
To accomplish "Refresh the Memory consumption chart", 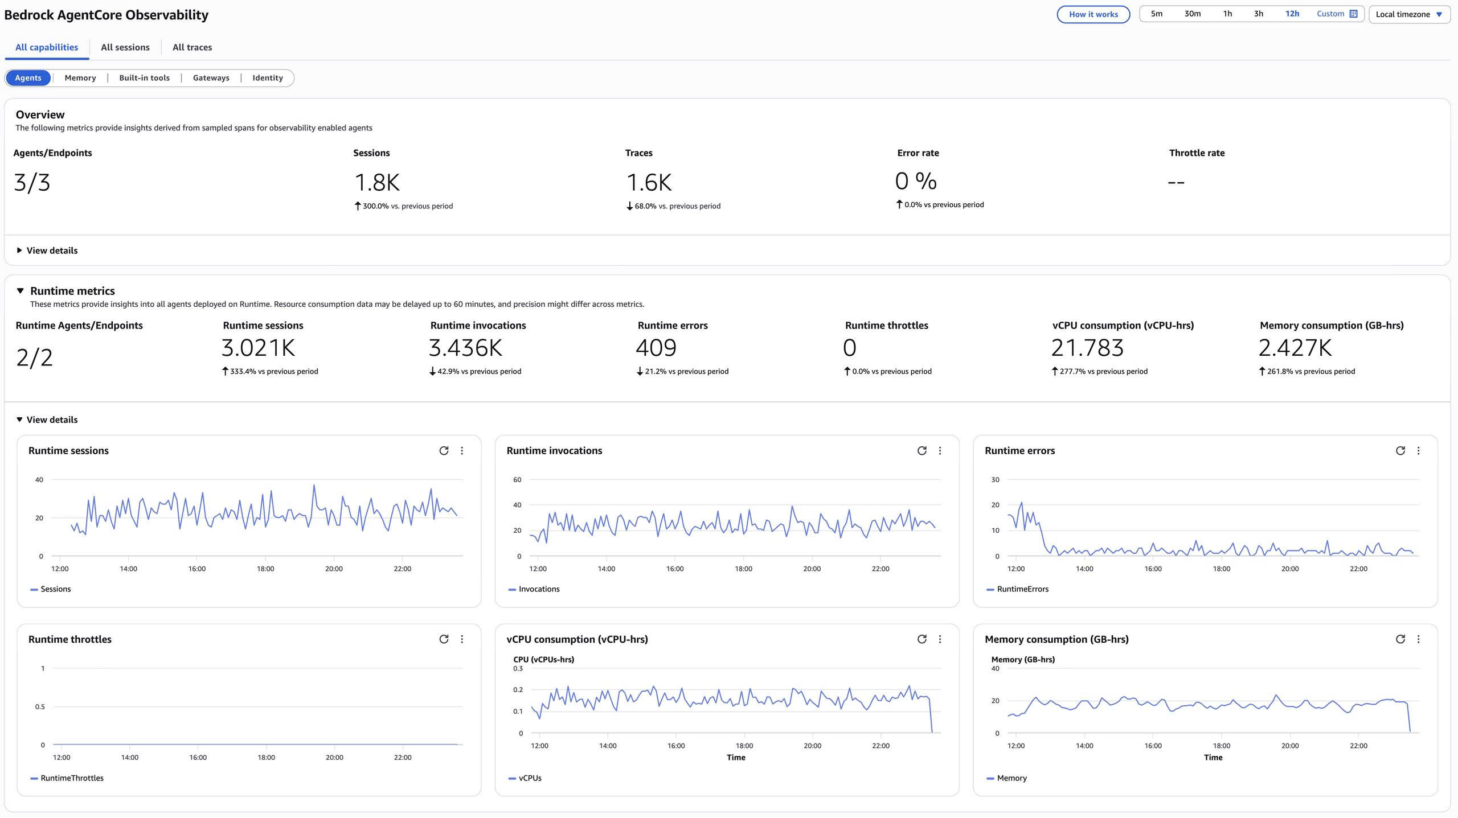I will coord(1400,639).
